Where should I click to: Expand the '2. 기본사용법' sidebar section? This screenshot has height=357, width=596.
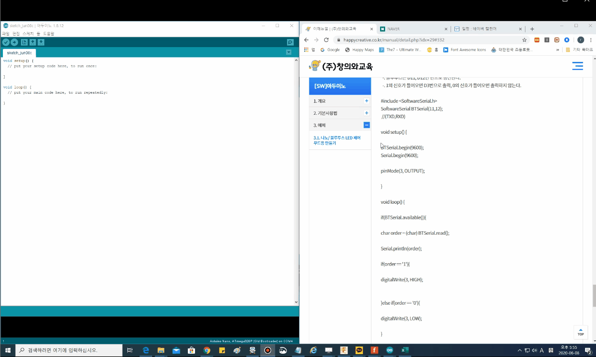tap(366, 113)
